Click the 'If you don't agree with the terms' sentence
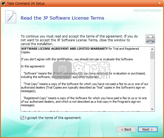The width and height of the screenshot is (164, 138). point(77,59)
